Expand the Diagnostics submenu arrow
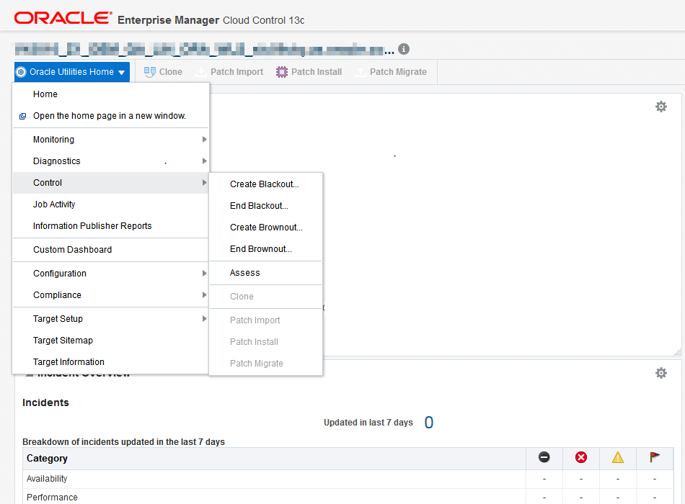The image size is (685, 504). (x=204, y=161)
